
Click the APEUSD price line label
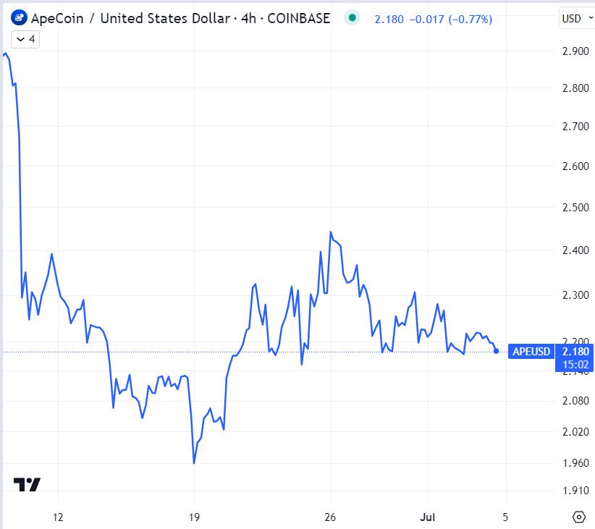click(x=531, y=352)
